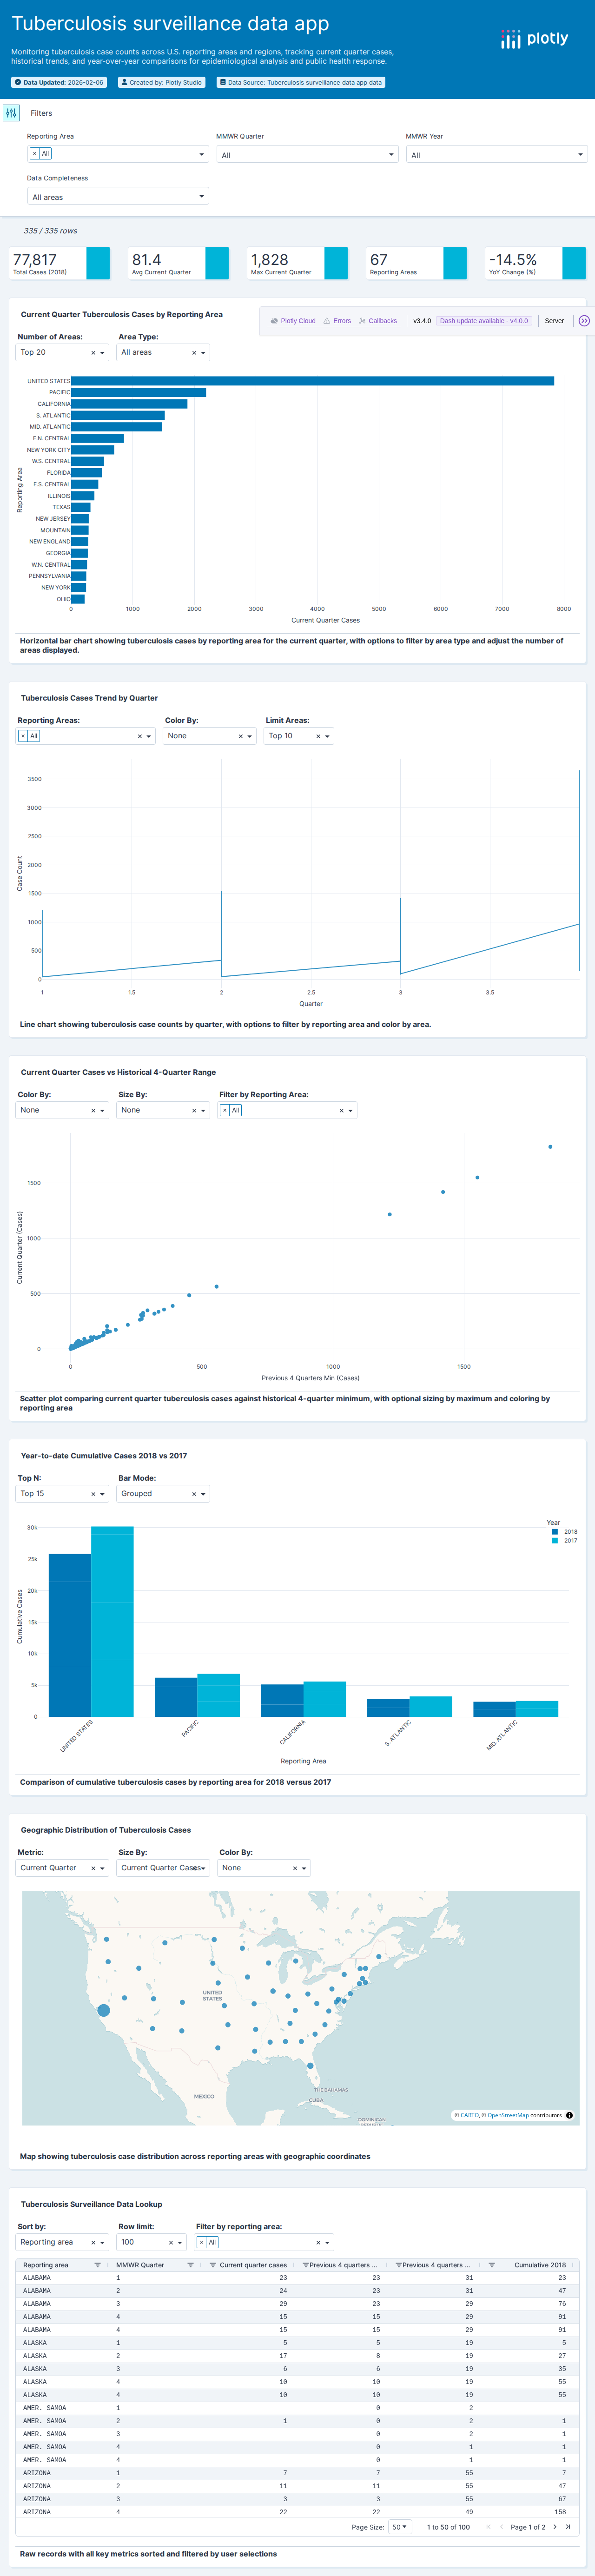Sort by MMWR Quarter column header
The width and height of the screenshot is (595, 2576).
point(140,2265)
